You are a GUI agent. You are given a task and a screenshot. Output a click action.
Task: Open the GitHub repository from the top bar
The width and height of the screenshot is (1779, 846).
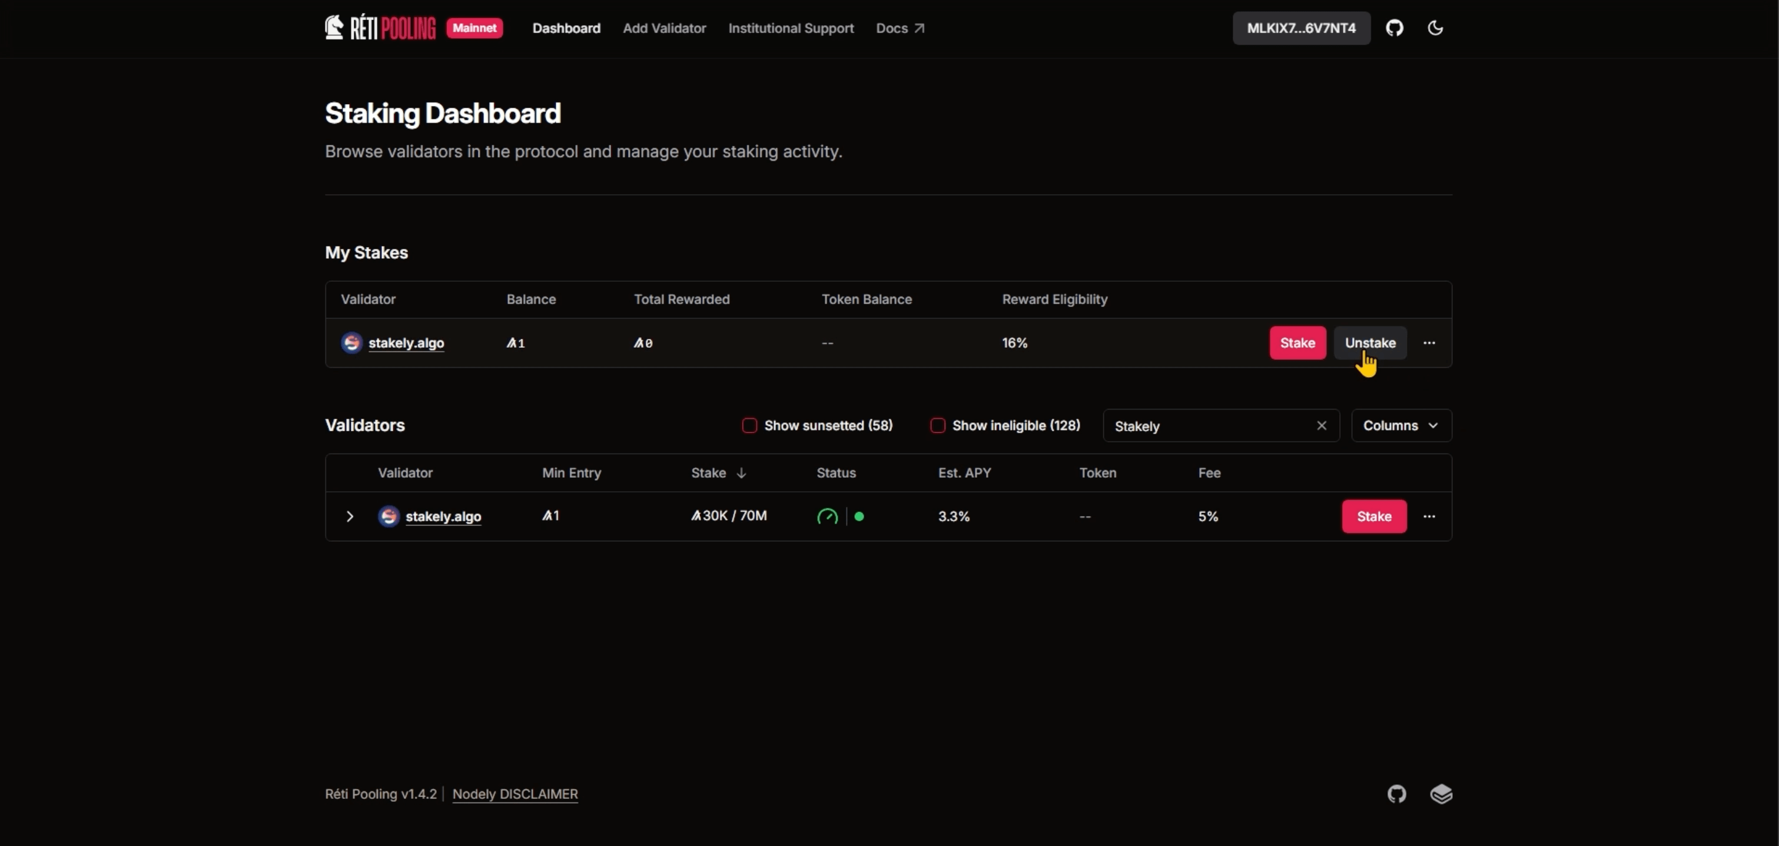click(1395, 28)
